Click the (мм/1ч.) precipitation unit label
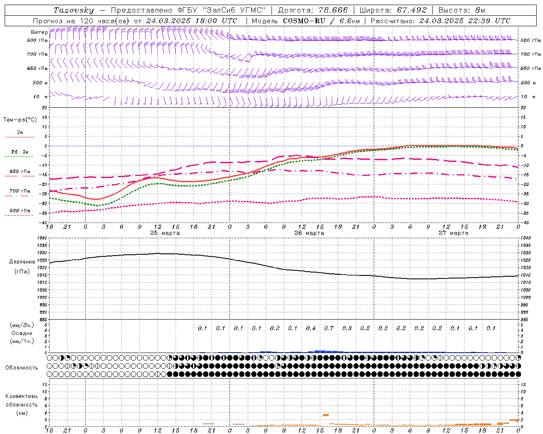Screen dimensions: 543x434 pyautogui.click(x=22, y=341)
